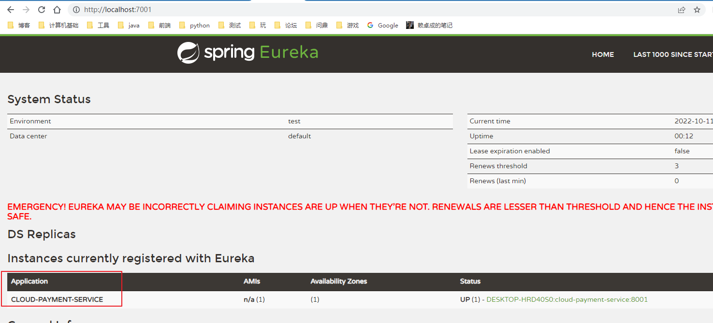Open the DESKTOP-HRD40S0:cloud-payment-service:8001 instance link
This screenshot has width=713, height=323.
(x=567, y=299)
